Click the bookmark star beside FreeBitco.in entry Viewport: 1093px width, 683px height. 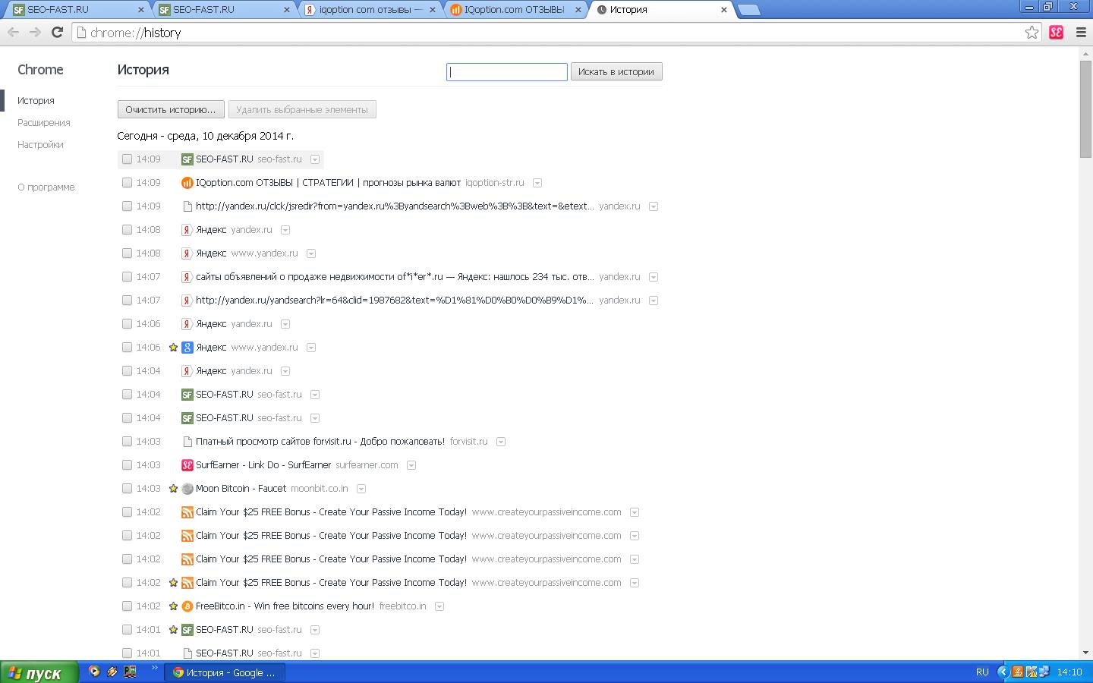click(x=173, y=606)
